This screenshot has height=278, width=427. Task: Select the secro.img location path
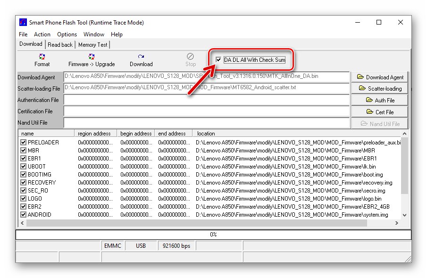291,191
